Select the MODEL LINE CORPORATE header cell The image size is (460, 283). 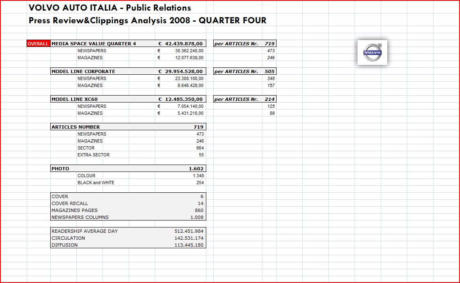coord(83,71)
